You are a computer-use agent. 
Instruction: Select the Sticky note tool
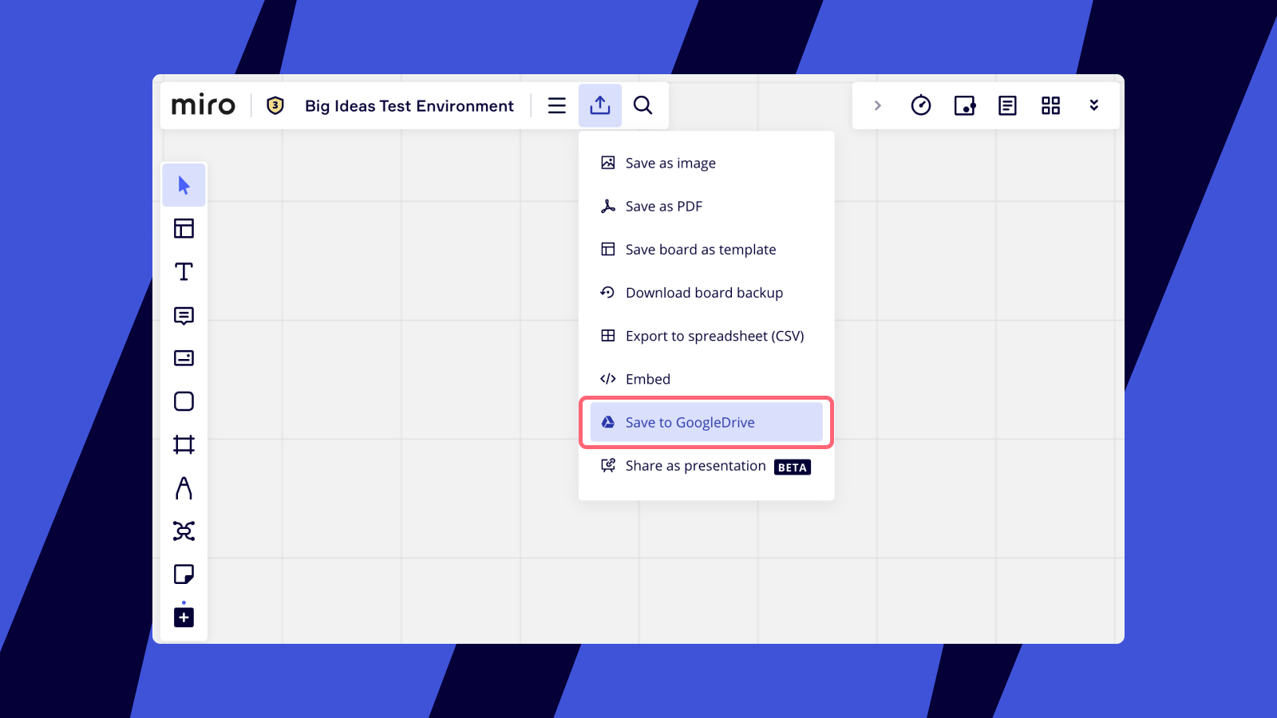click(x=184, y=574)
